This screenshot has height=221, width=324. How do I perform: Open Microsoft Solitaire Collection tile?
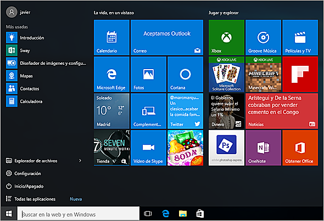pyautogui.click(x=226, y=74)
